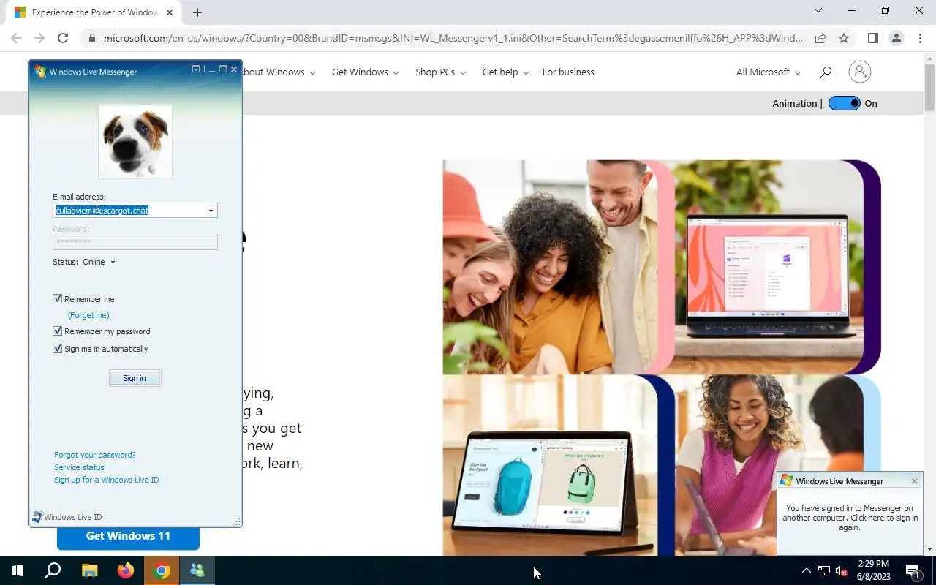Click the share page icon in address bar
The height and width of the screenshot is (585, 936).
pyautogui.click(x=820, y=38)
